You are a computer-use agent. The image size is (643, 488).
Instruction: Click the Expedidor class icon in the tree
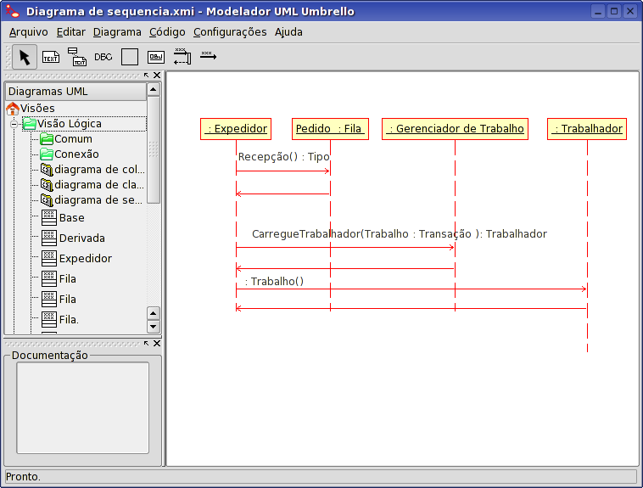coord(49,259)
